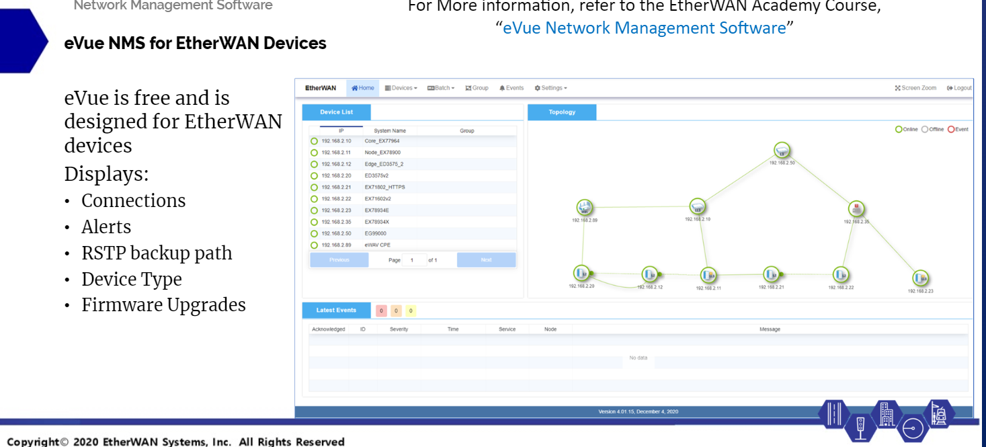Select the Device List tab

tap(336, 112)
